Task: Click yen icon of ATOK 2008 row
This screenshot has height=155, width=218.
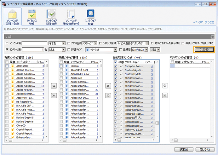Action: [x=13, y=66]
